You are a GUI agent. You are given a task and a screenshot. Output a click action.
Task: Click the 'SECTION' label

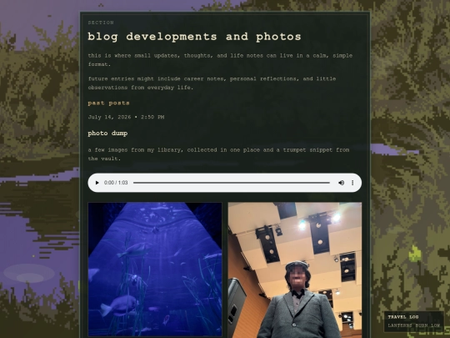[x=101, y=23]
